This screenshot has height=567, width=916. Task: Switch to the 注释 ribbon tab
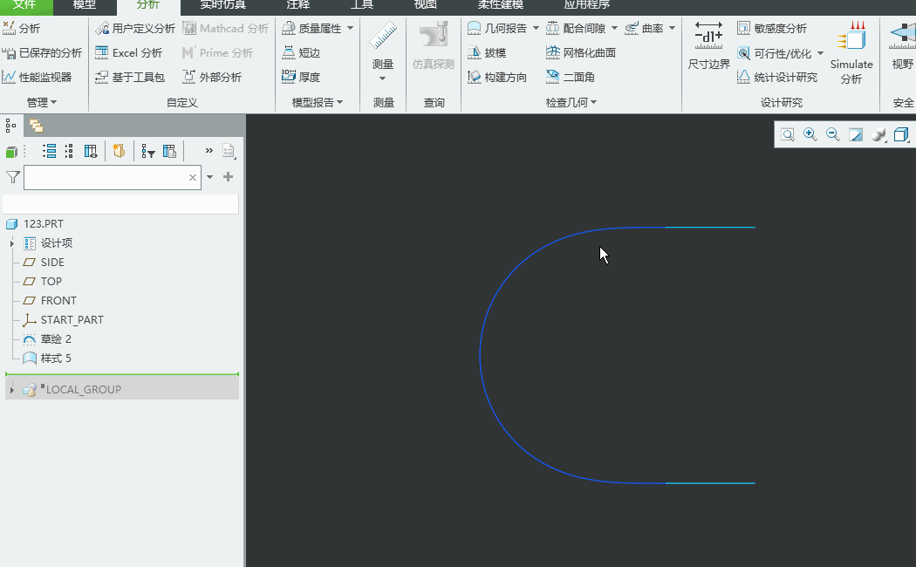pos(298,4)
